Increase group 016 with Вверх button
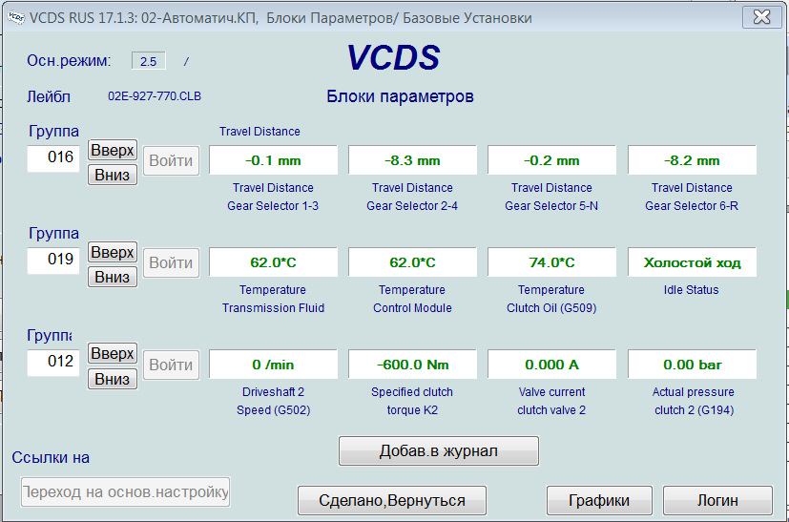 (x=113, y=150)
